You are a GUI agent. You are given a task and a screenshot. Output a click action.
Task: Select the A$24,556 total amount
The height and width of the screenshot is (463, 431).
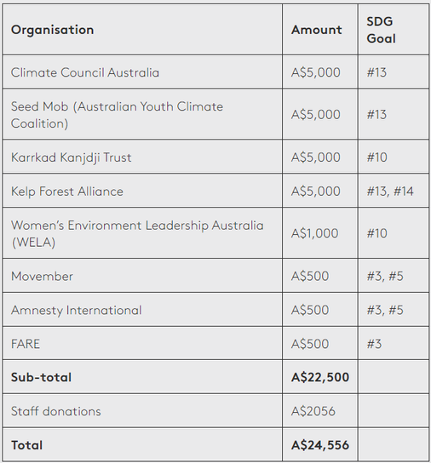click(x=320, y=444)
